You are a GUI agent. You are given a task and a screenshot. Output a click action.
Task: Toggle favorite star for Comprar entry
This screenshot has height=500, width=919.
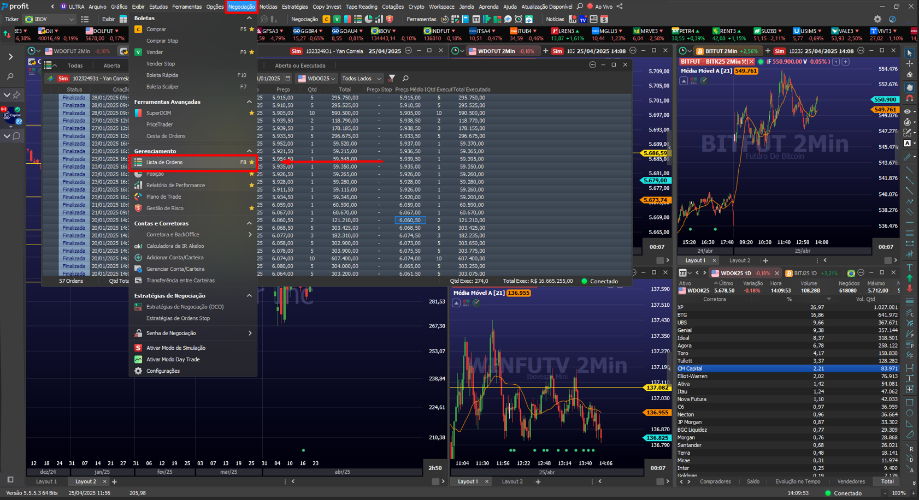click(x=251, y=29)
